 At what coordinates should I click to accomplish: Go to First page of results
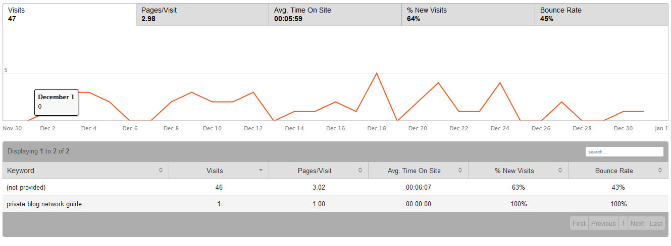point(579,223)
